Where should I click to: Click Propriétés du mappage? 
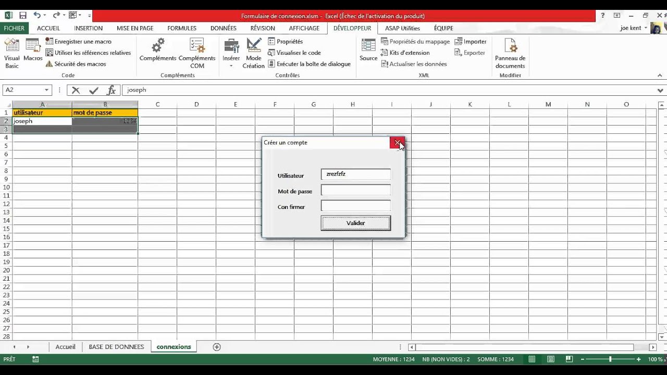(x=415, y=41)
